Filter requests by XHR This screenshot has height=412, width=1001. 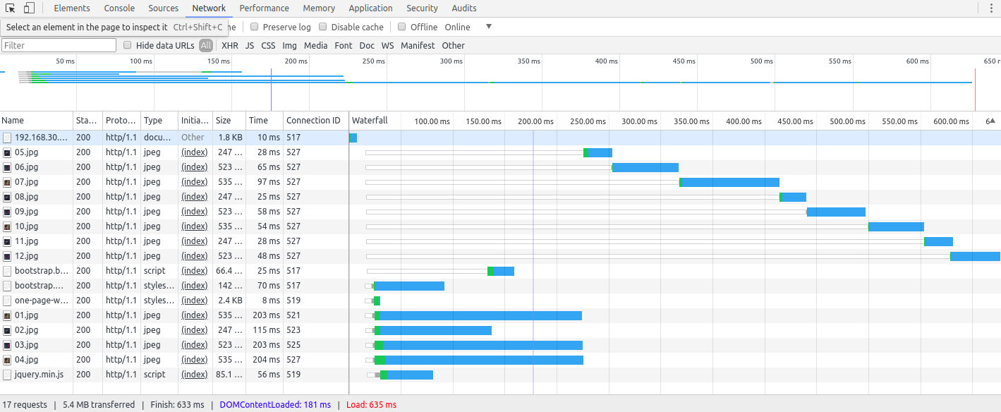click(230, 45)
